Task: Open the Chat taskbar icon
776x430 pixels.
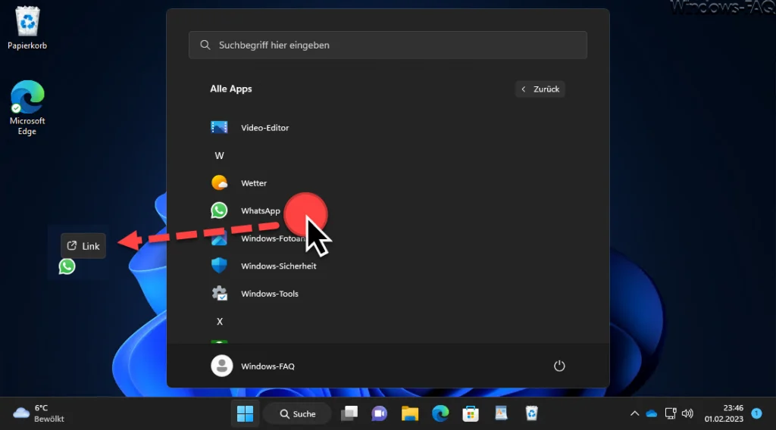Action: 380,413
